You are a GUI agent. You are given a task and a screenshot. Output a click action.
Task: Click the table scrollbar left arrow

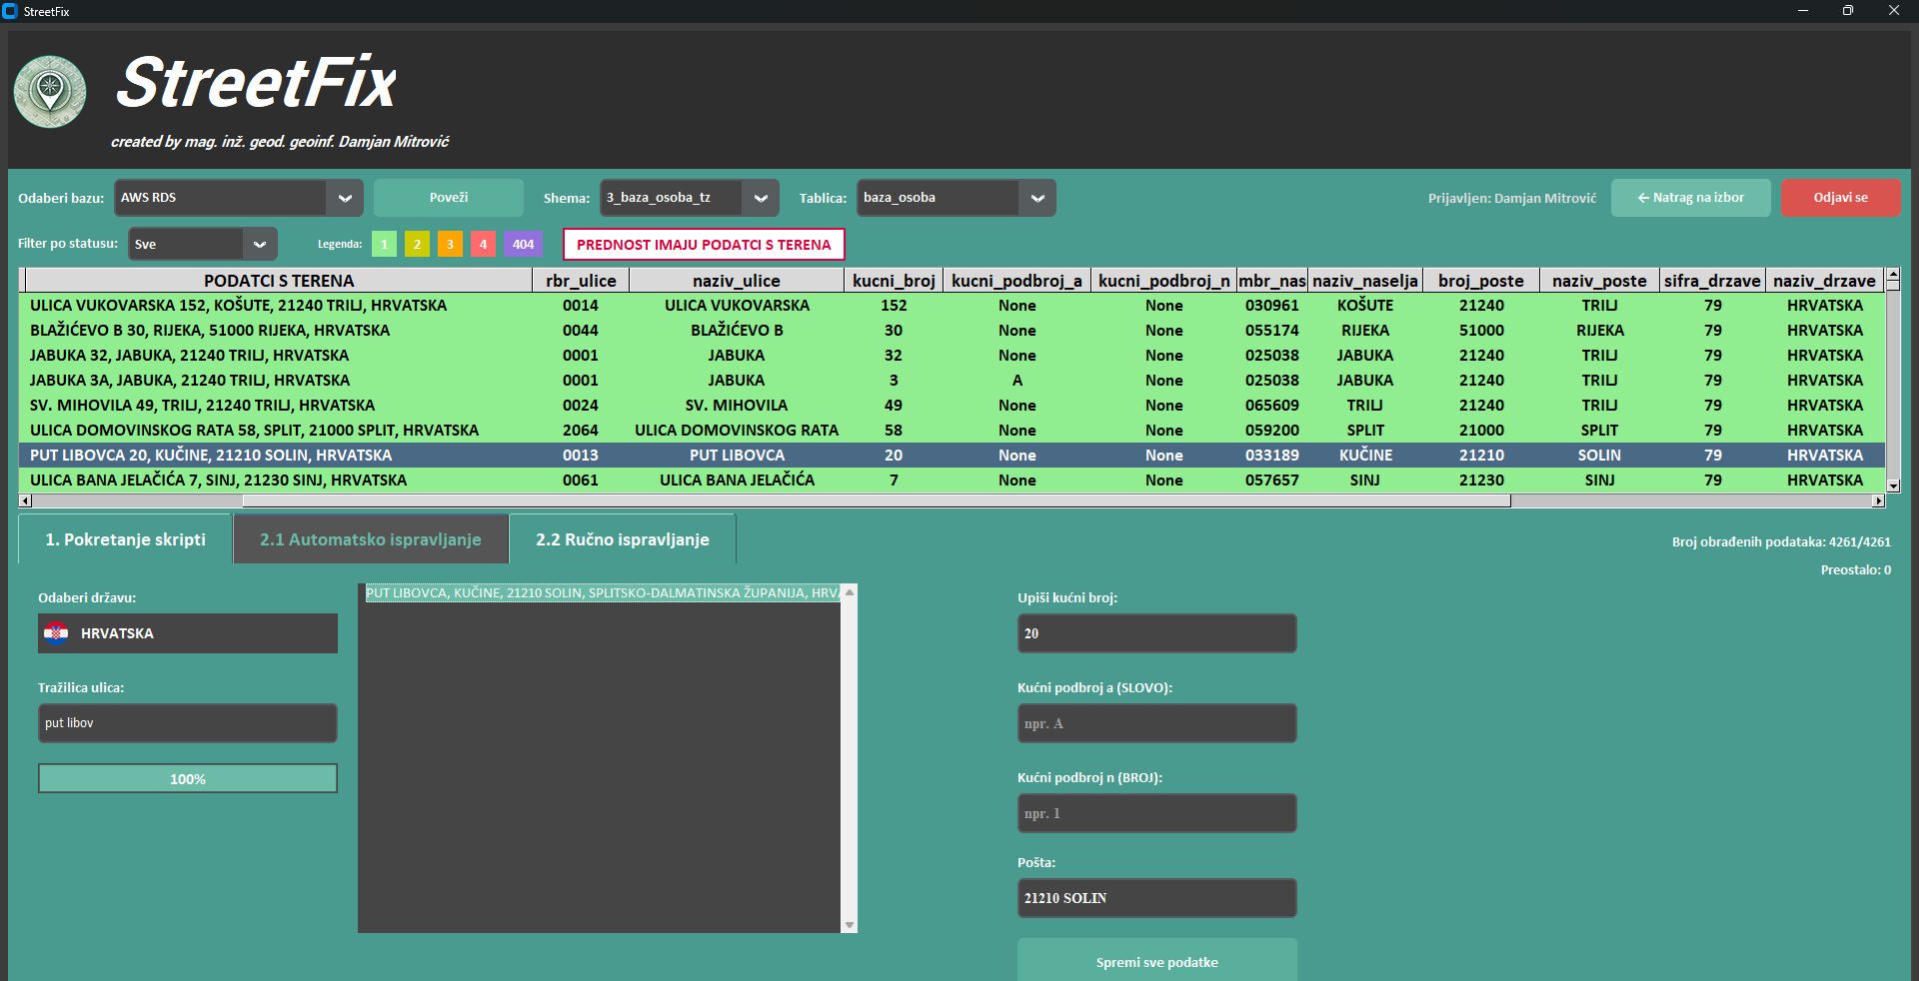click(26, 500)
